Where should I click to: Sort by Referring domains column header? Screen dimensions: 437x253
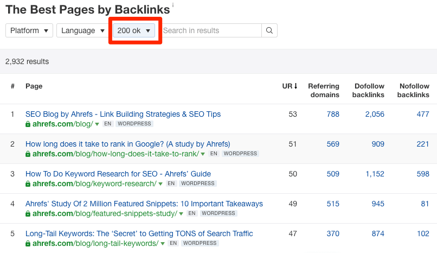[324, 90]
